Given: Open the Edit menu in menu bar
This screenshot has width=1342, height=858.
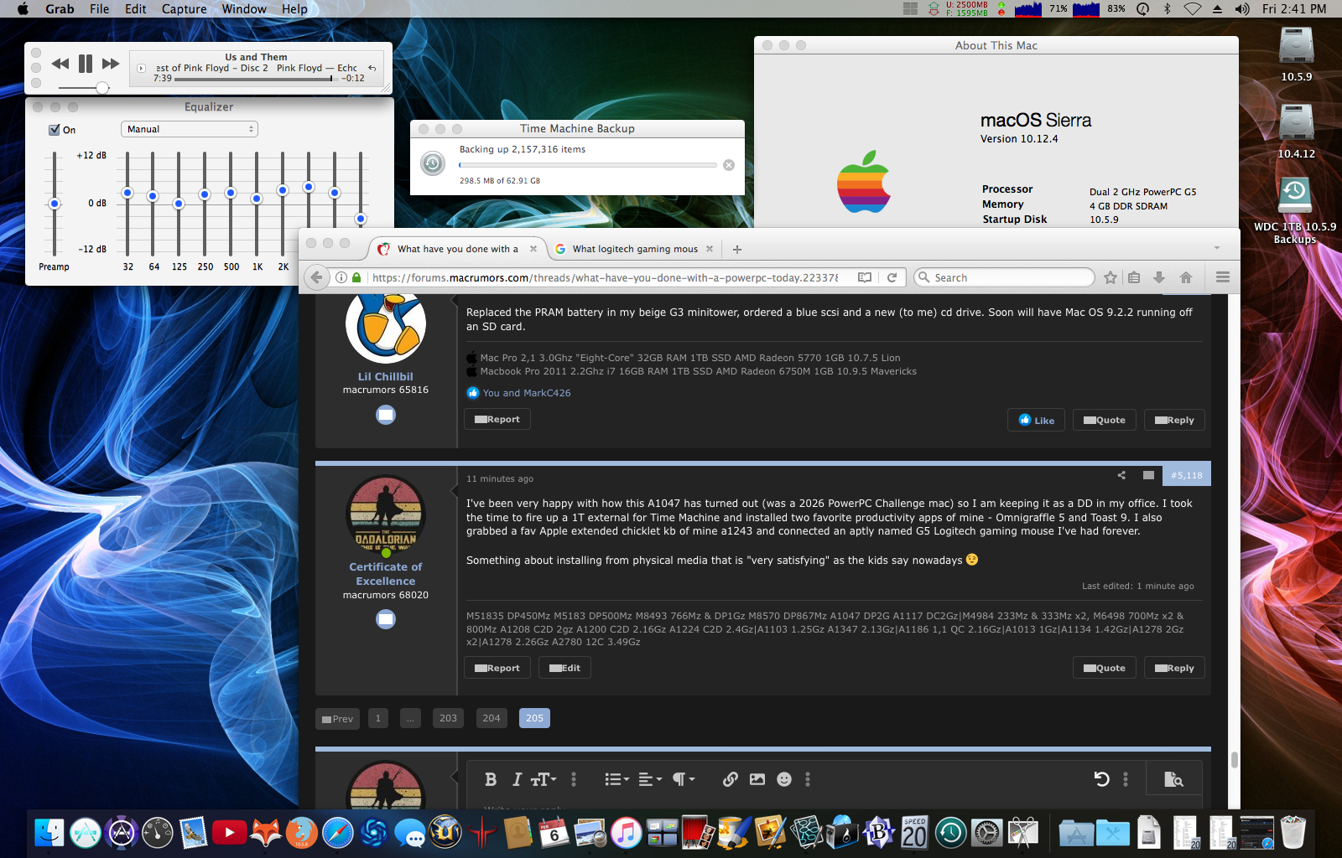Looking at the screenshot, I should (136, 9).
